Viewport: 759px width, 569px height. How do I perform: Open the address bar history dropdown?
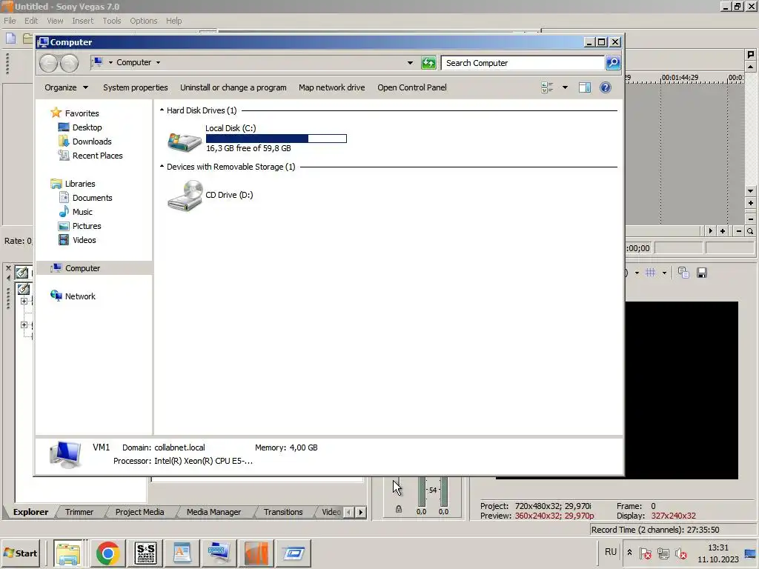(x=410, y=63)
